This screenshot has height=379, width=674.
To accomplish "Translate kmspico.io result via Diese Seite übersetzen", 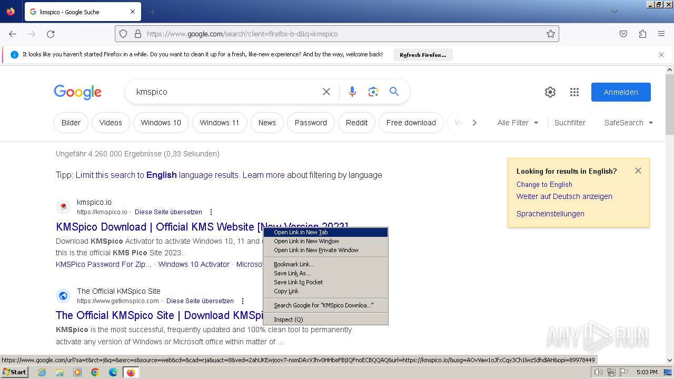I will pos(168,212).
